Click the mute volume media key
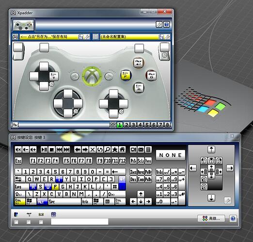The image size is (253, 242). pyautogui.click(x=18, y=150)
